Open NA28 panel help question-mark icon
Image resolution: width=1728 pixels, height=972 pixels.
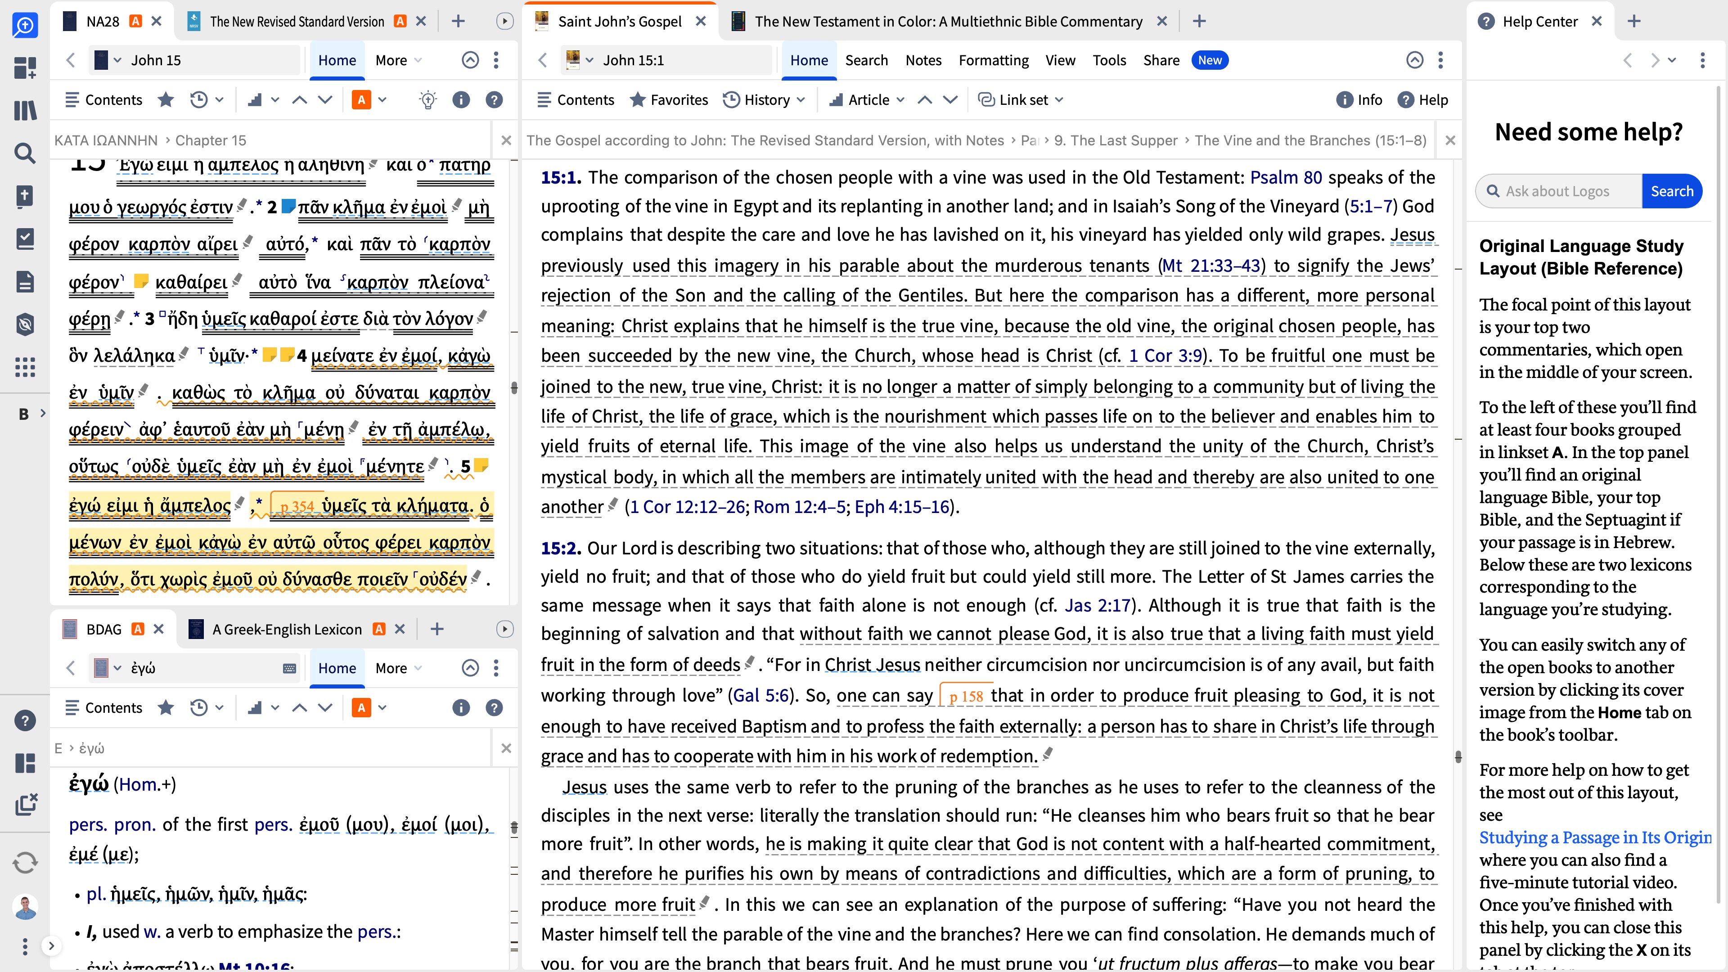click(x=495, y=100)
